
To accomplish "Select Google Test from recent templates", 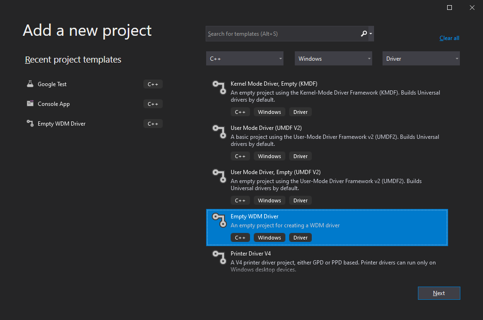I will click(x=52, y=84).
